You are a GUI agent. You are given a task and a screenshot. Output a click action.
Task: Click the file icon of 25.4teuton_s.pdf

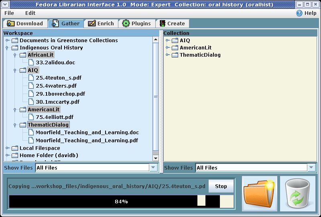(31, 78)
